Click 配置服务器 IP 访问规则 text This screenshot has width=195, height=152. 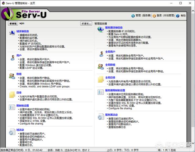(122, 31)
